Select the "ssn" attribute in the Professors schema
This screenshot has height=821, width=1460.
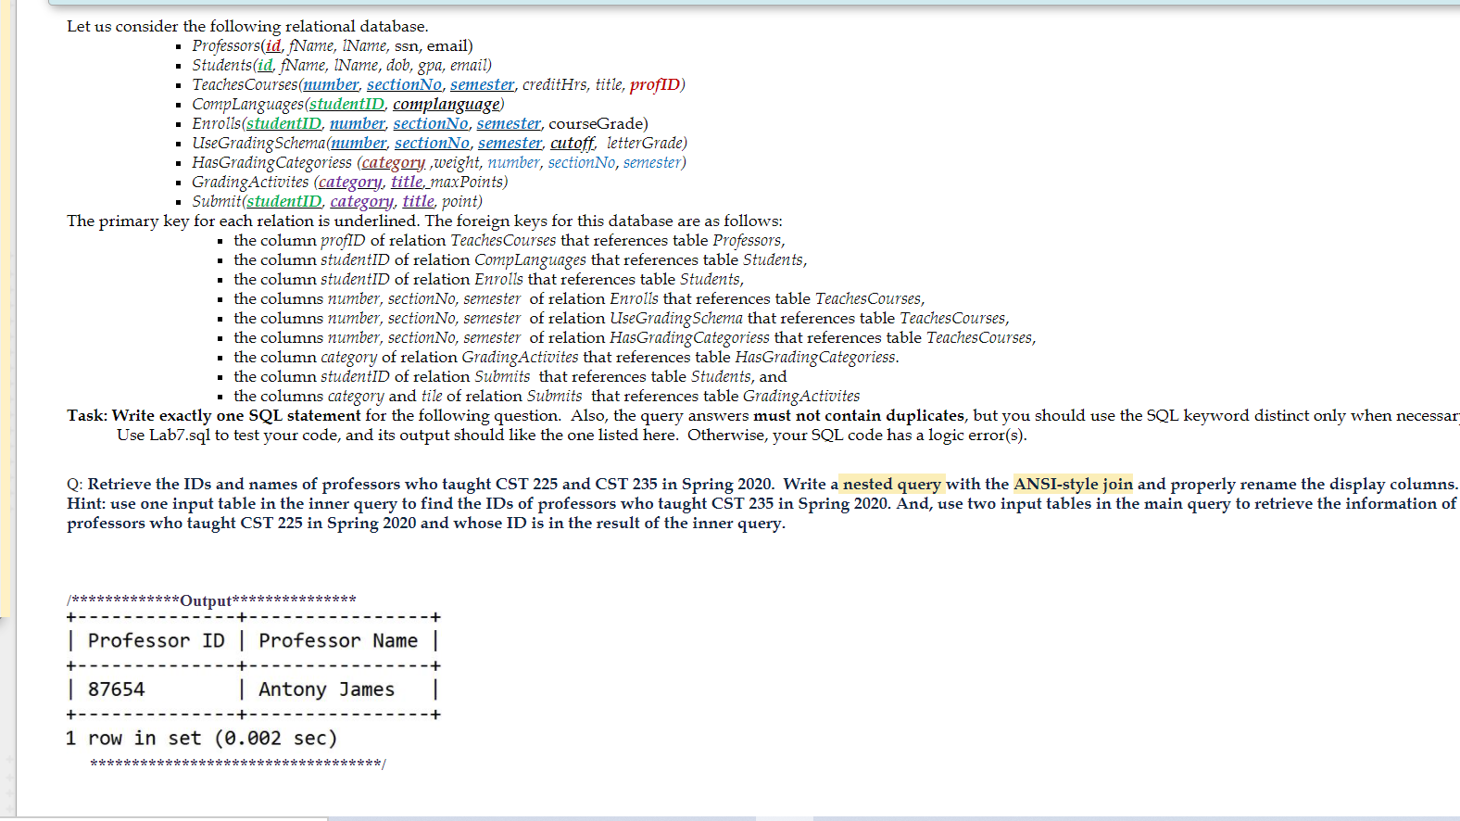[407, 45]
